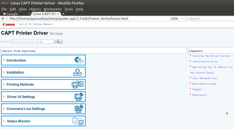This screenshot has height=129, width=234.
Task: Click the orange arrow beside Printing Methods
Action: pos(4,84)
